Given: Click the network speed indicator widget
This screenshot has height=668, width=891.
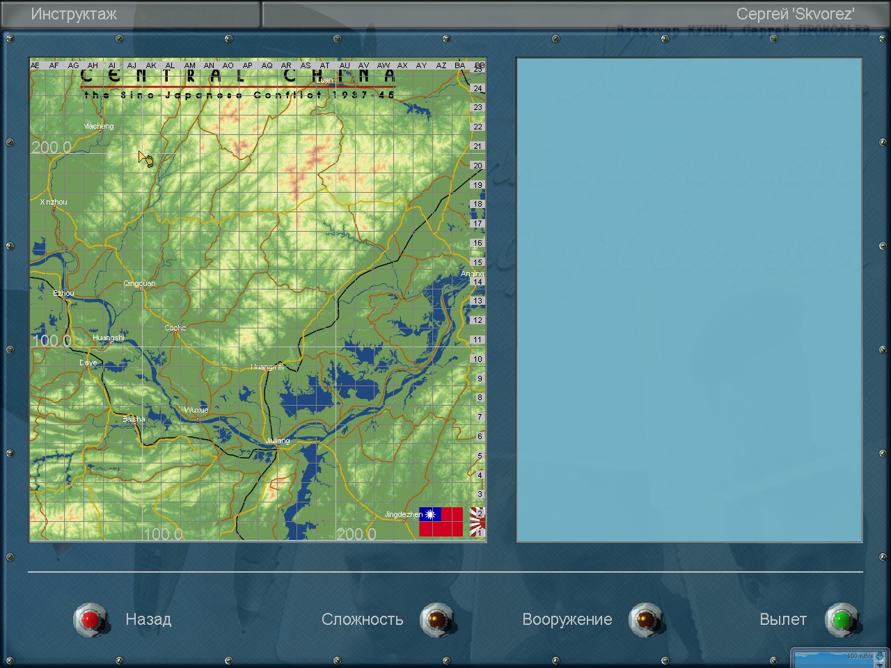Looking at the screenshot, I should point(840,658).
